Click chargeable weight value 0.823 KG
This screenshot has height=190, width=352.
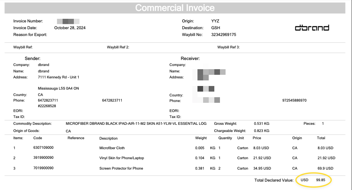262,131
